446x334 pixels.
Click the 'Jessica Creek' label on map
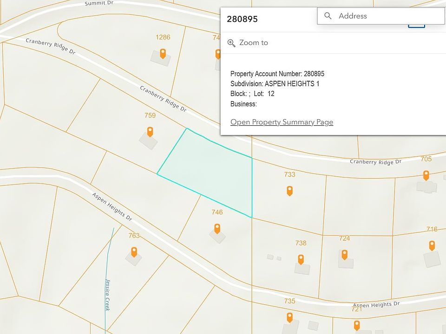coord(107,295)
